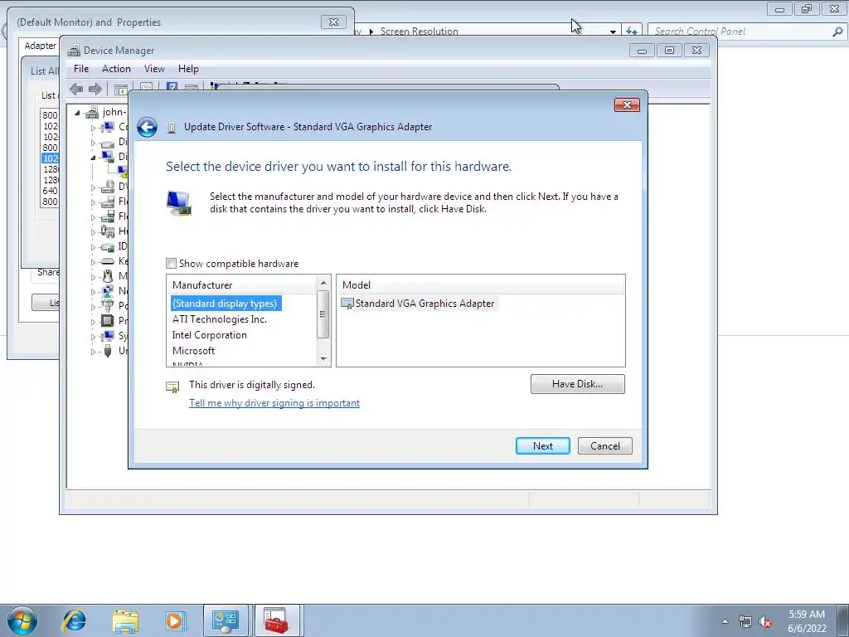Open the Action menu in Device Manager

pyautogui.click(x=116, y=69)
